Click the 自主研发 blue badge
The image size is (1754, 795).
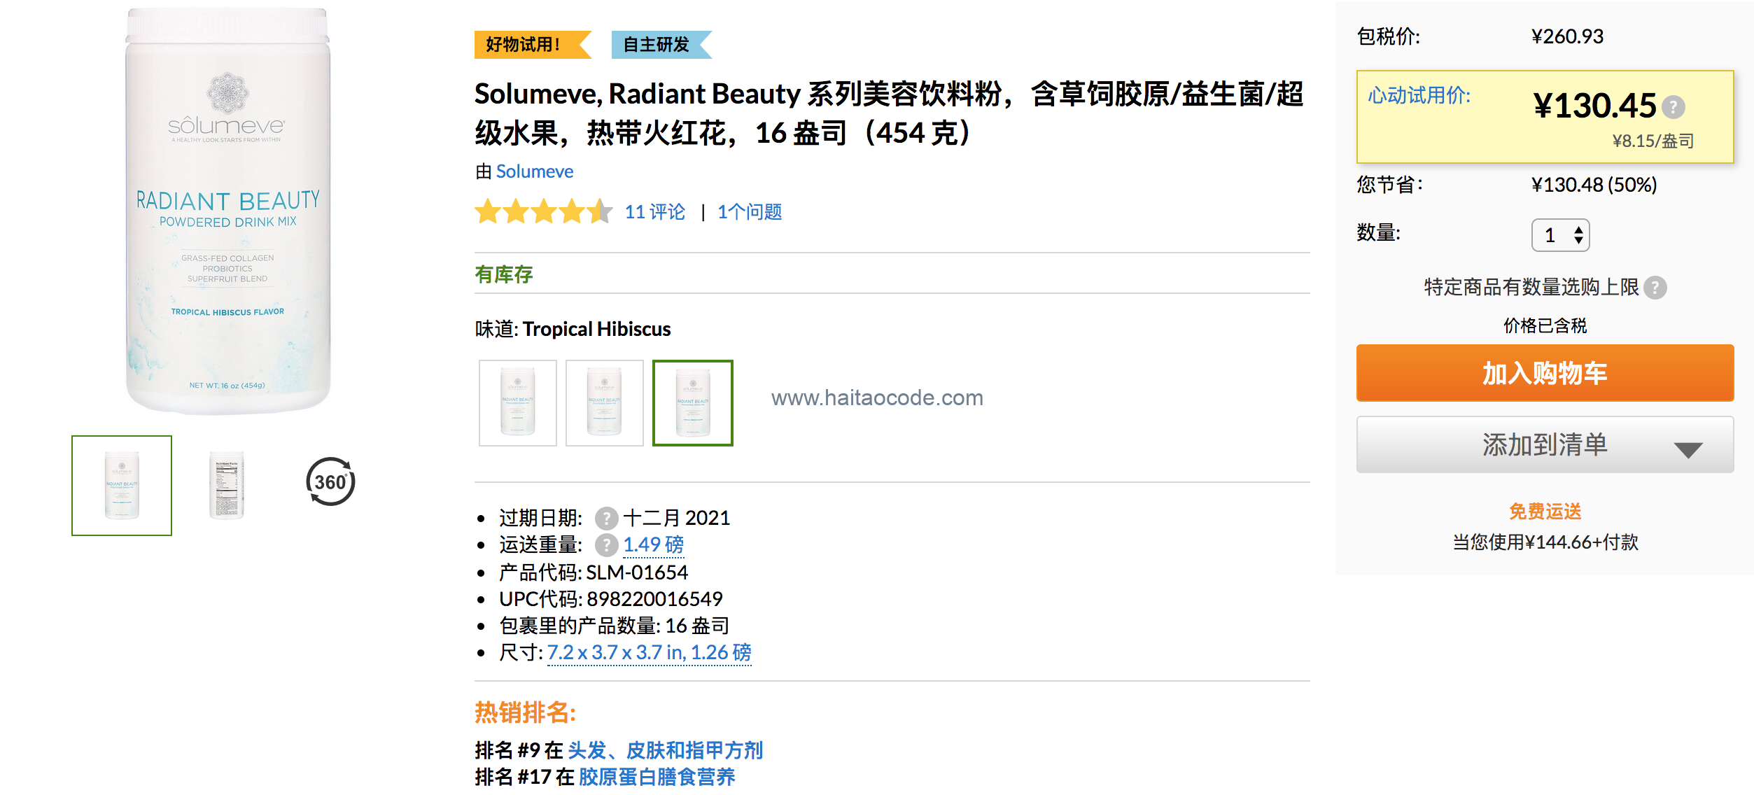click(x=661, y=45)
